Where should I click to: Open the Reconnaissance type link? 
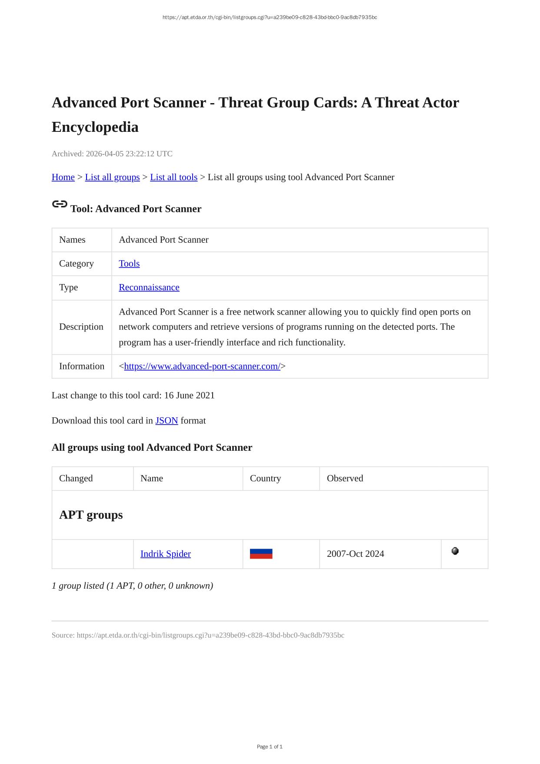point(149,288)
